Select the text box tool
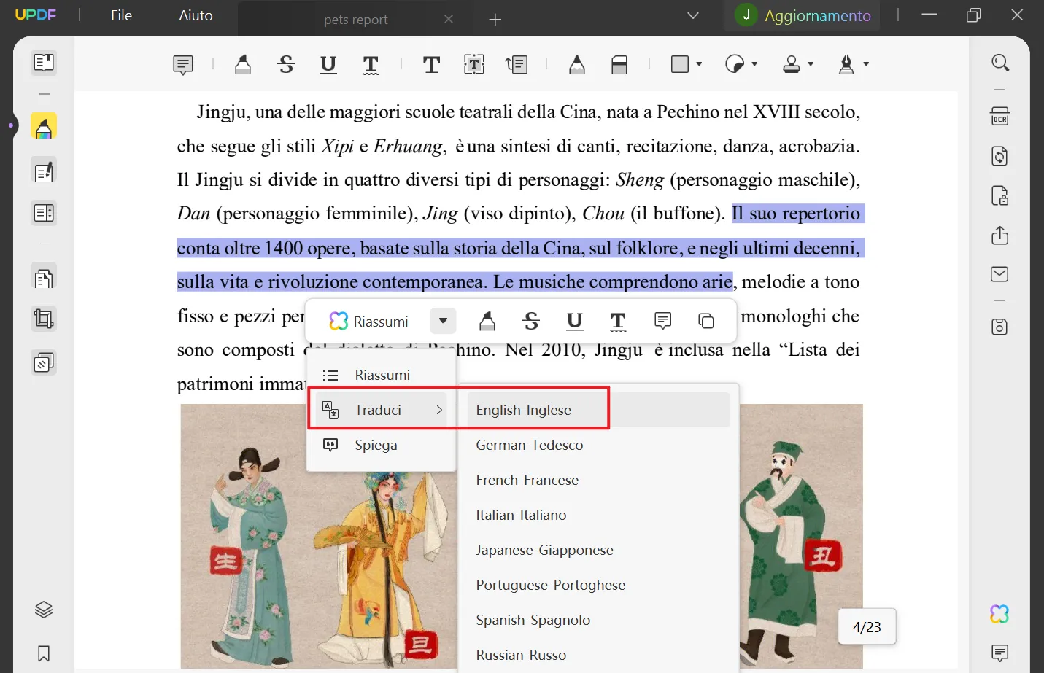The height and width of the screenshot is (673, 1044). coord(474,65)
